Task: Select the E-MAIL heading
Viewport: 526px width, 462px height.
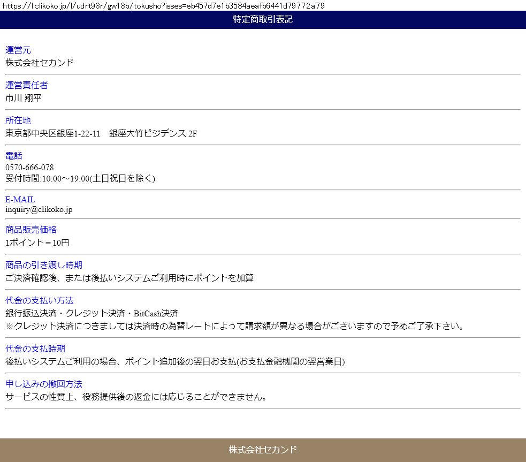Action: click(20, 199)
